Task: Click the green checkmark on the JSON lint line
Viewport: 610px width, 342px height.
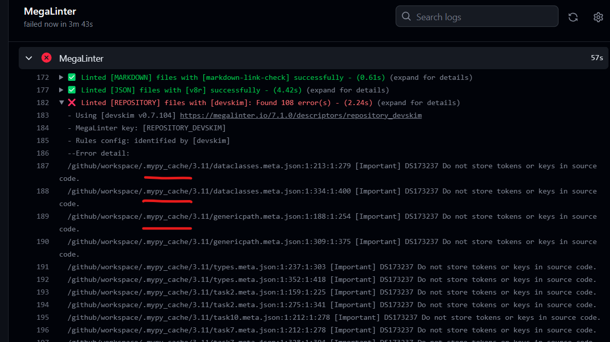Action: click(x=72, y=89)
